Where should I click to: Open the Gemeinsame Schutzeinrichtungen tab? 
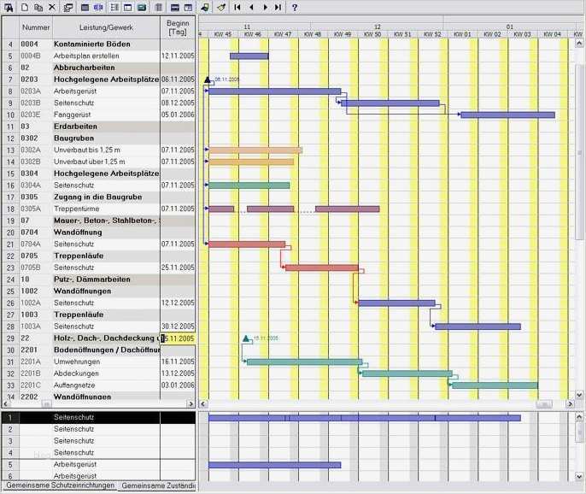60,485
